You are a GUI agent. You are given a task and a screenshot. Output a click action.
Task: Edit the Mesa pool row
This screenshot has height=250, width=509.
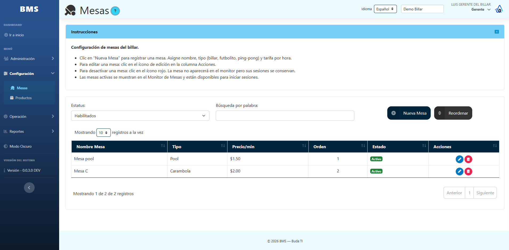(x=459, y=159)
